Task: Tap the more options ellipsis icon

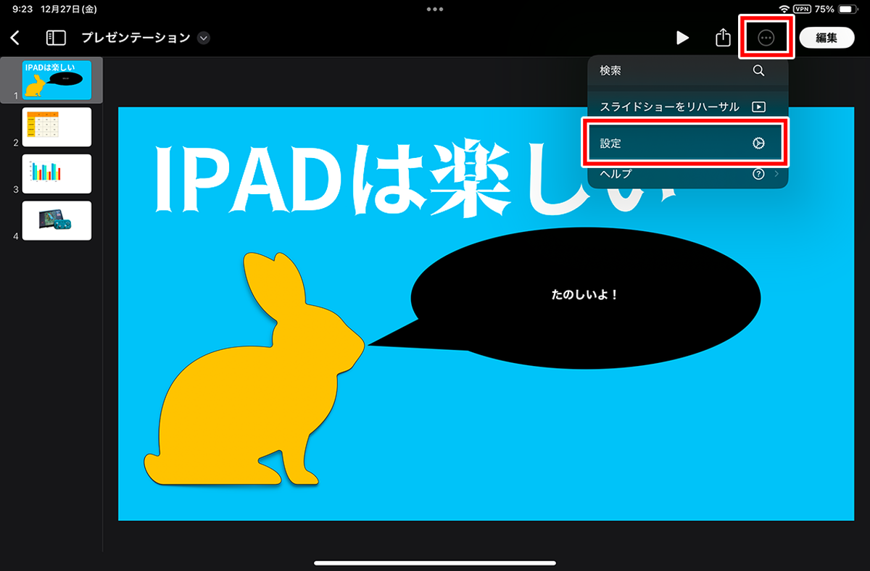Action: pyautogui.click(x=766, y=38)
